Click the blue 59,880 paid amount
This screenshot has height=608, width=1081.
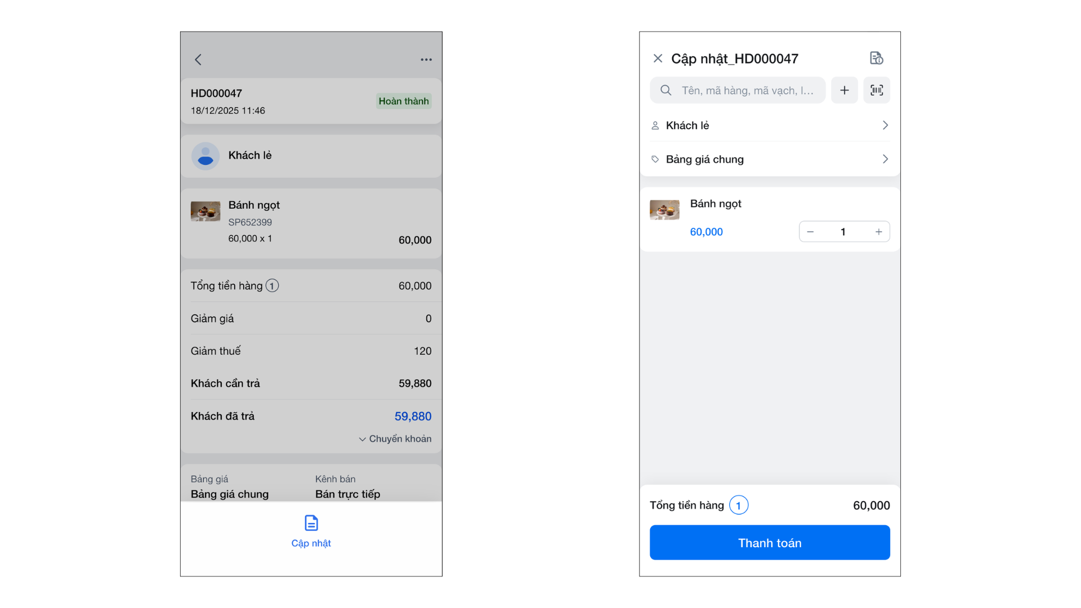(x=413, y=417)
